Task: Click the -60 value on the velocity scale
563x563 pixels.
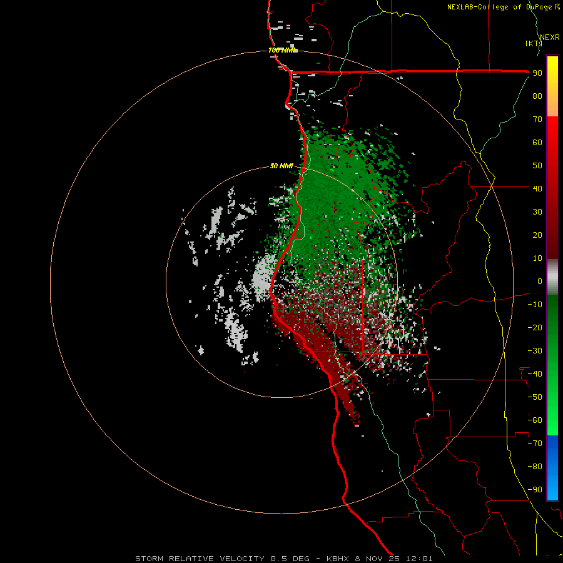Action: (x=535, y=420)
